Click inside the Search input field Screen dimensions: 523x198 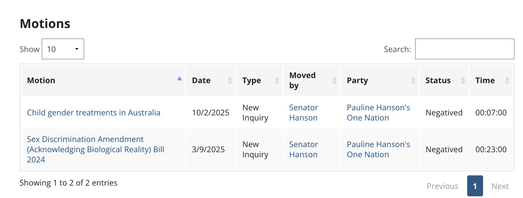pyautogui.click(x=464, y=49)
